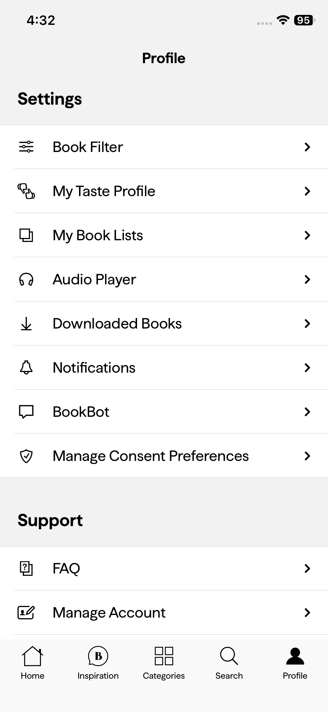Tap the Audio Player headphones icon
Viewport: 328px width, 712px height.
tap(26, 279)
